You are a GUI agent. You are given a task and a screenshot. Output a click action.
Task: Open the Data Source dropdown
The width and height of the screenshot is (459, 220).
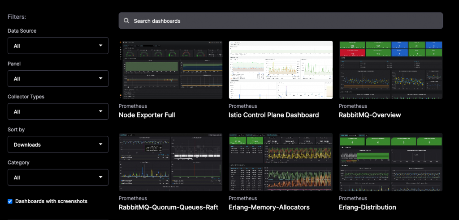tap(58, 46)
